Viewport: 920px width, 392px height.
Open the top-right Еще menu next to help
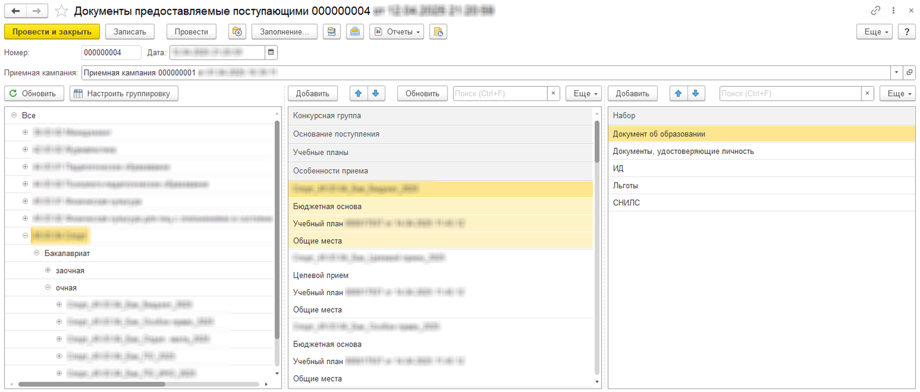click(x=874, y=32)
